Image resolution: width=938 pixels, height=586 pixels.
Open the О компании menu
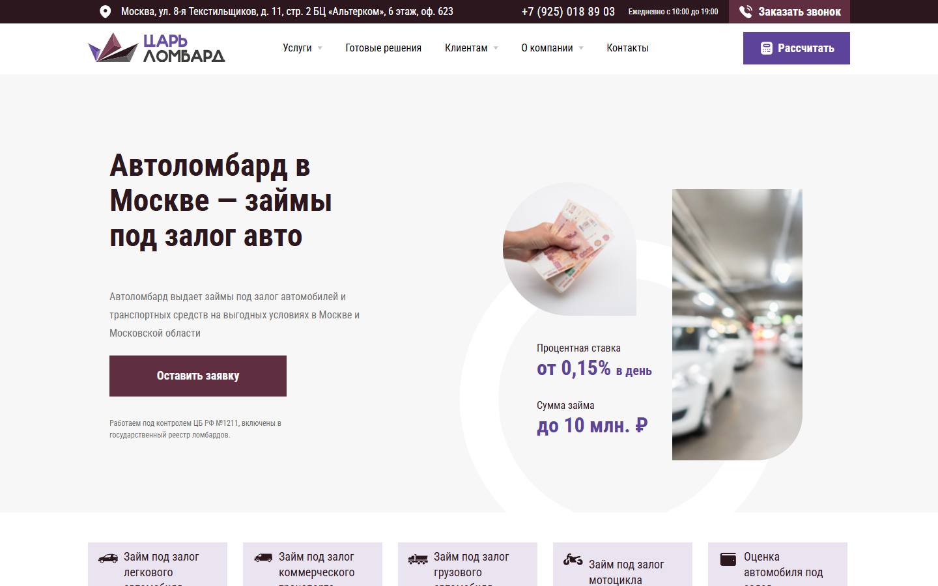(x=547, y=48)
